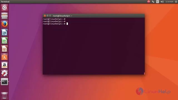Click the Terminal label in the top panel
Viewport: 178px width, 100px height.
[x=5, y=2]
